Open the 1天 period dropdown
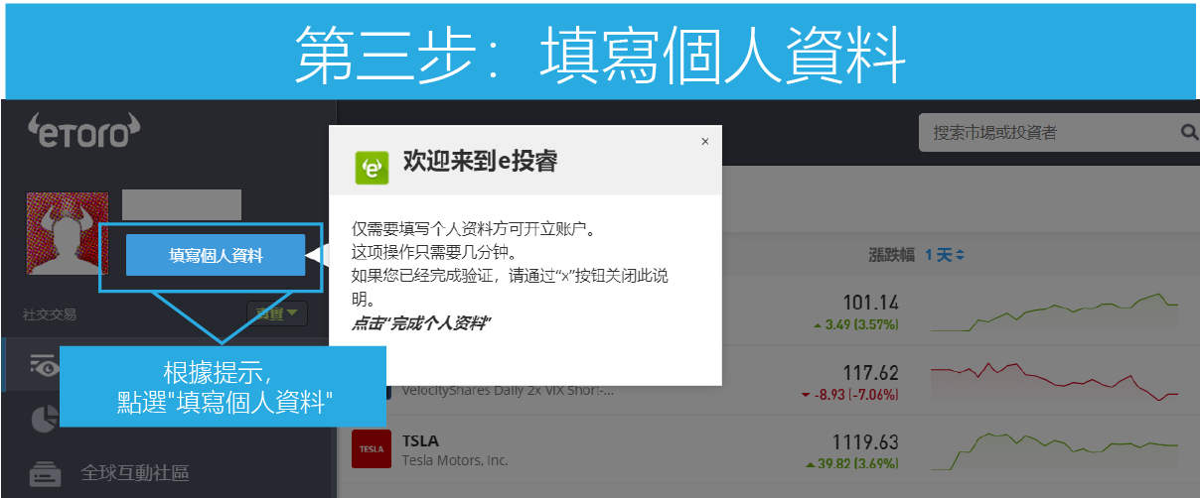 point(945,255)
